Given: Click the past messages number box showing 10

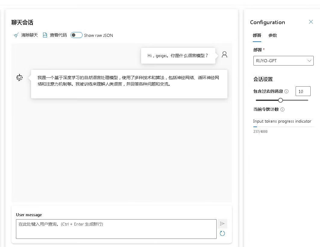Looking at the screenshot, I should click(303, 91).
